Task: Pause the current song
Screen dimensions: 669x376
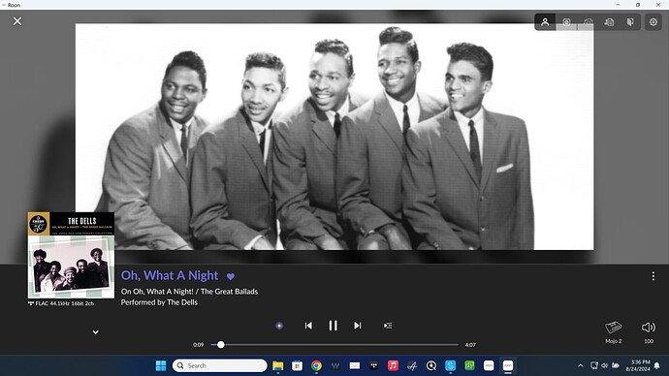Action: click(x=333, y=326)
